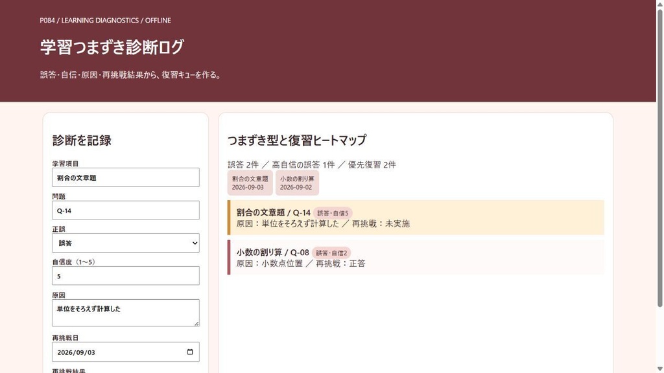Focus the 問題 field containing Q-14
Screen dimensions: 664x373
coord(125,210)
